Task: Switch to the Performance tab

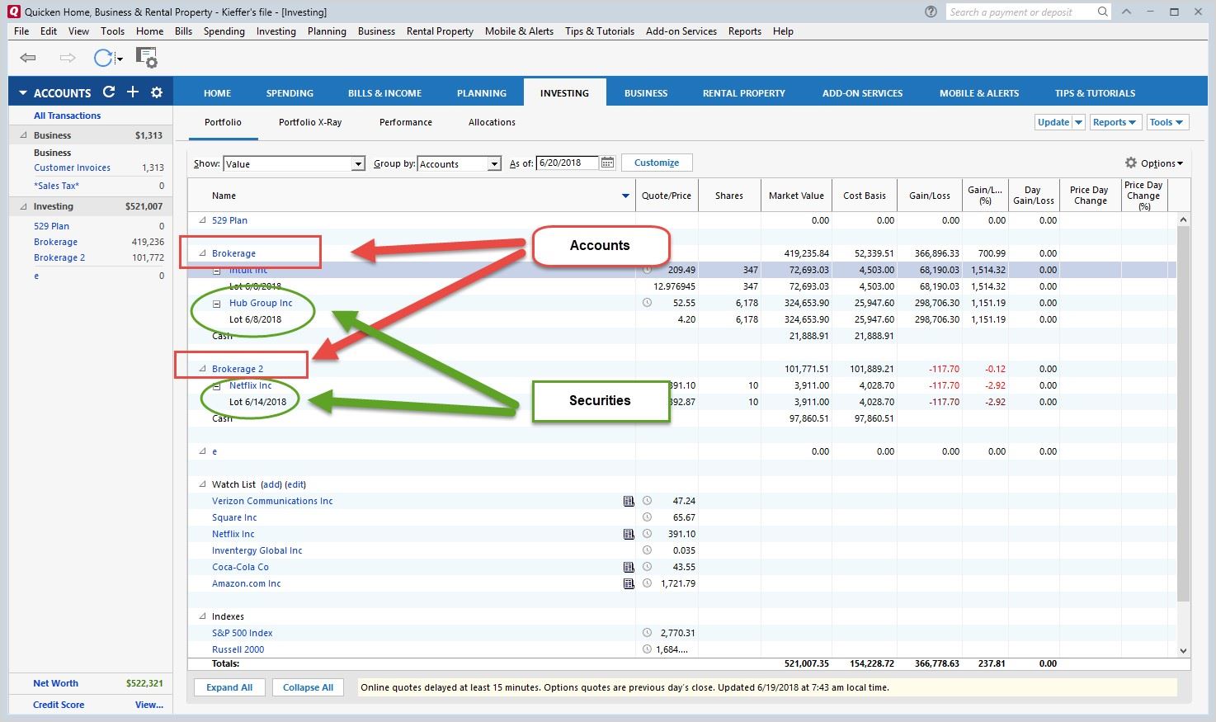Action: [405, 122]
